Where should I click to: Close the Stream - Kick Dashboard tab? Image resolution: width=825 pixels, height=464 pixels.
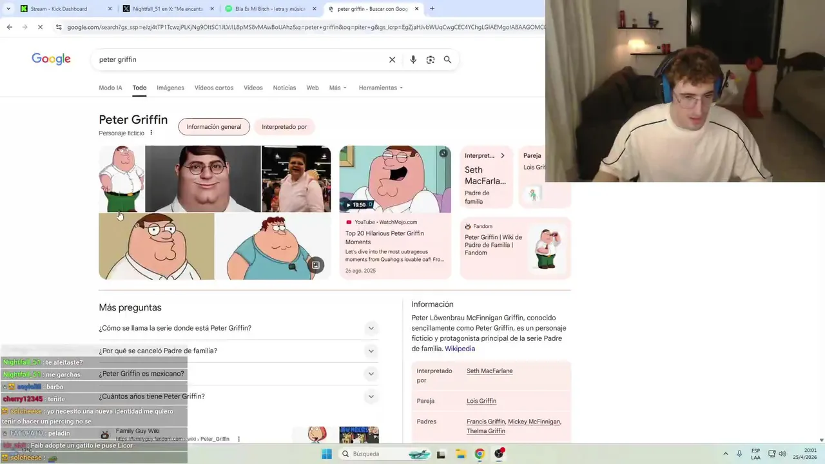click(110, 9)
